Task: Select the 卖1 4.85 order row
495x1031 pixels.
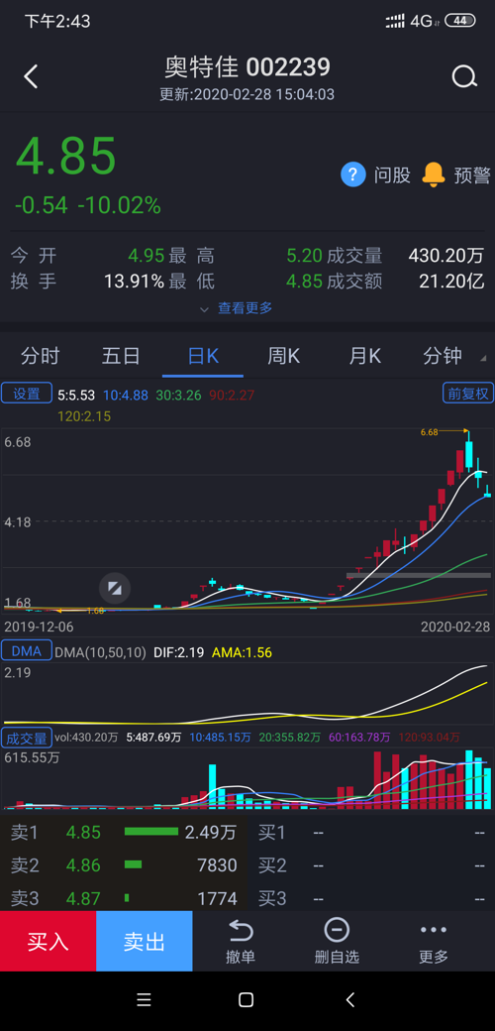Action: tap(124, 833)
